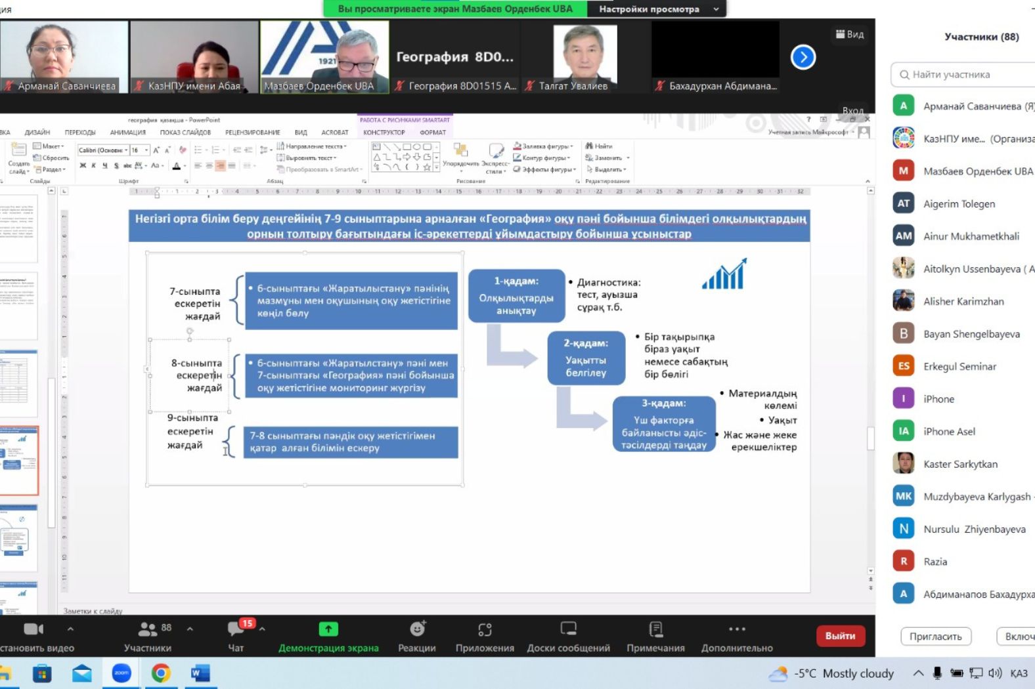Screen dimensions: 1035x689
Task: Show next video thumbnails with blue arrow
Action: (803, 57)
